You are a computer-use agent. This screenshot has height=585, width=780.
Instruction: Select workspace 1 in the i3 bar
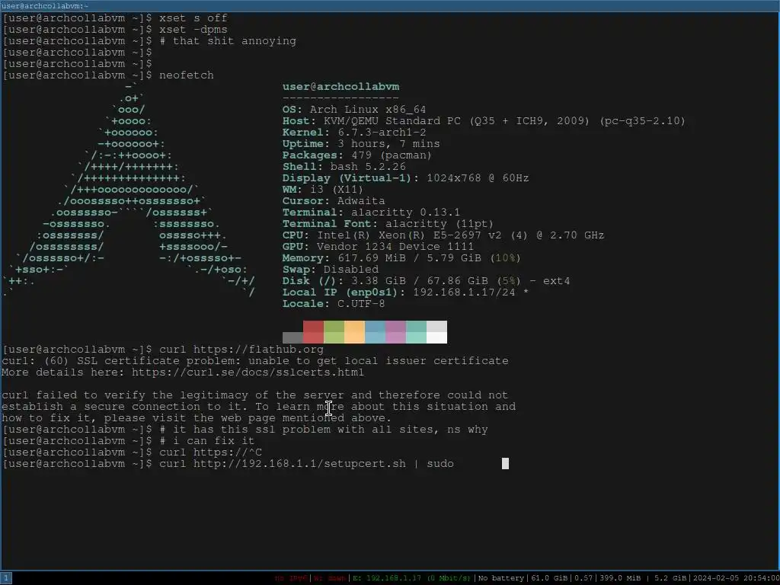pyautogui.click(x=6, y=578)
